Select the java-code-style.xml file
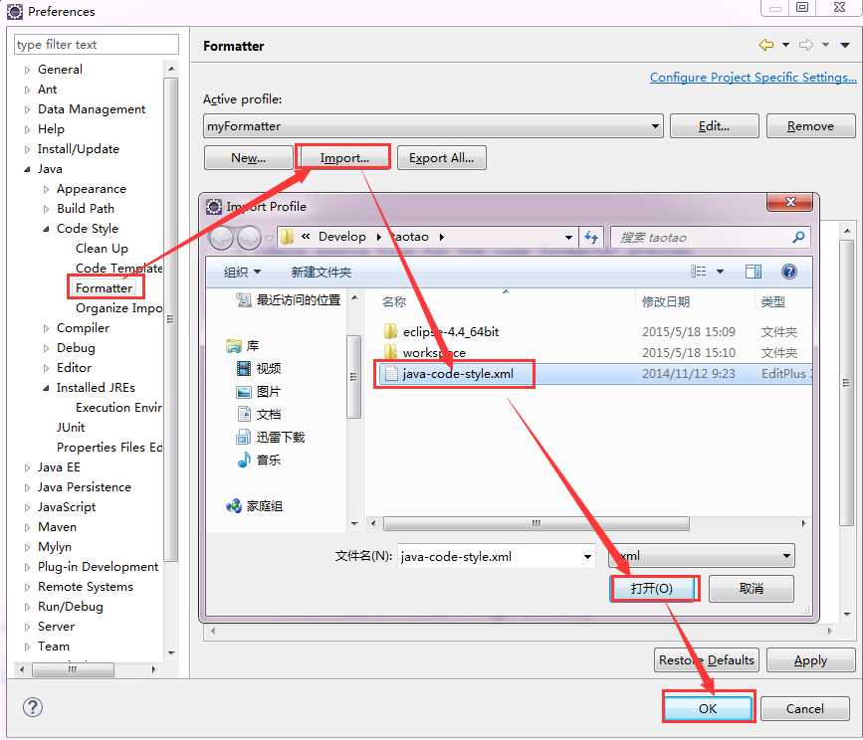Image resolution: width=863 pixels, height=740 pixels. pyautogui.click(x=458, y=374)
